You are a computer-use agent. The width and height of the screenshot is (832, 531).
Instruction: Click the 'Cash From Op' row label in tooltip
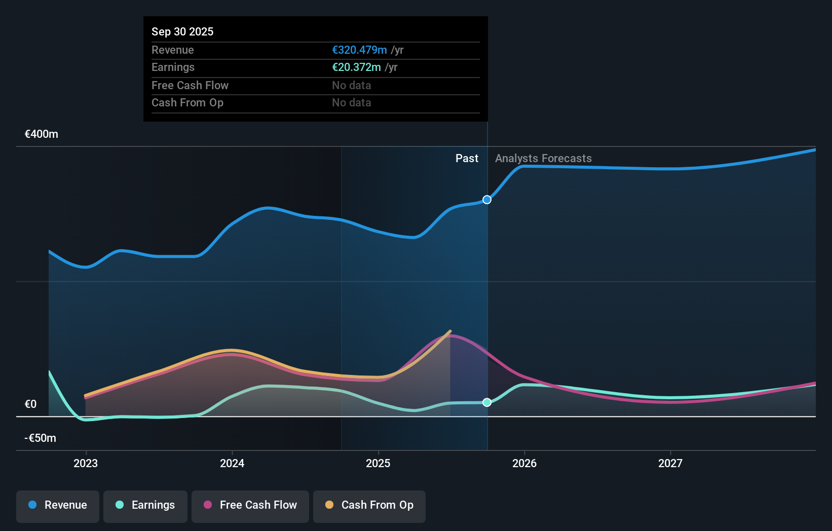pos(187,103)
